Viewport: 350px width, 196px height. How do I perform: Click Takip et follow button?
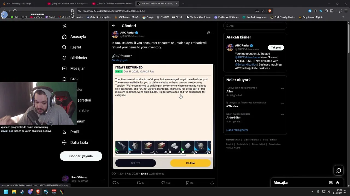276,47
